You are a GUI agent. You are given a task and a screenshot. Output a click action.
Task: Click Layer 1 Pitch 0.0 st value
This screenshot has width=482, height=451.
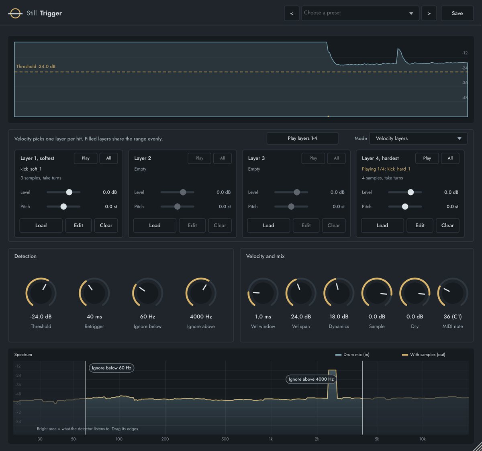111,206
